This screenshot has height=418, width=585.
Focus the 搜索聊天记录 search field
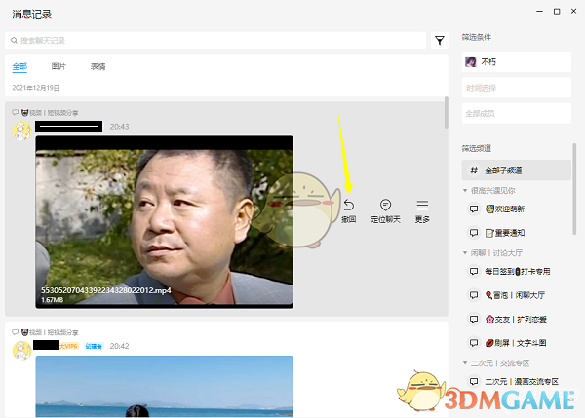coord(215,40)
